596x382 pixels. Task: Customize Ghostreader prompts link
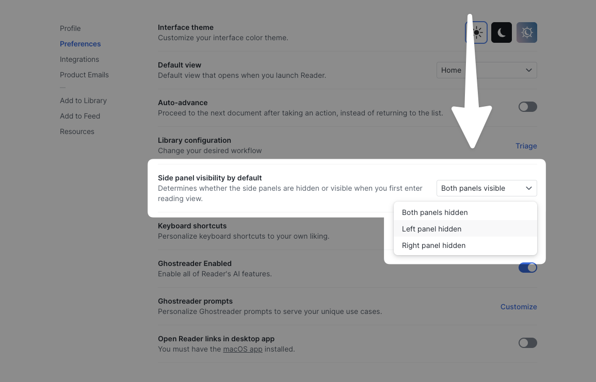pyautogui.click(x=518, y=307)
